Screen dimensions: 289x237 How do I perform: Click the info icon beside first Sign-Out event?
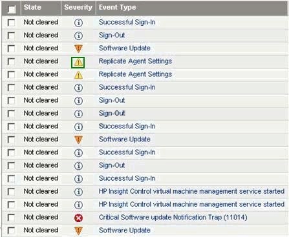(78, 36)
